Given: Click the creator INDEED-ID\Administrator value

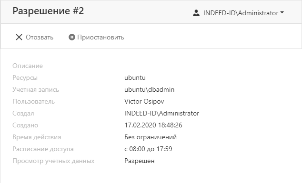Looking at the screenshot, I should [x=161, y=114].
